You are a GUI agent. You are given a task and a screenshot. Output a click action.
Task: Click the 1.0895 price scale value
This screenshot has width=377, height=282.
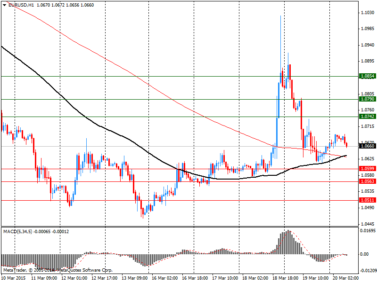(x=368, y=61)
